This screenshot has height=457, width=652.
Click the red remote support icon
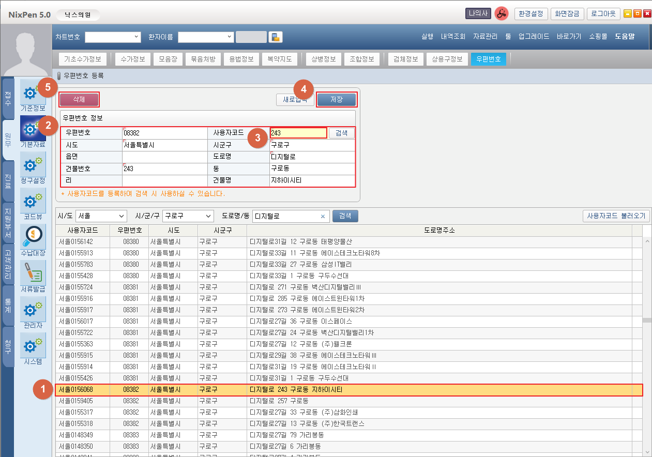coord(501,14)
